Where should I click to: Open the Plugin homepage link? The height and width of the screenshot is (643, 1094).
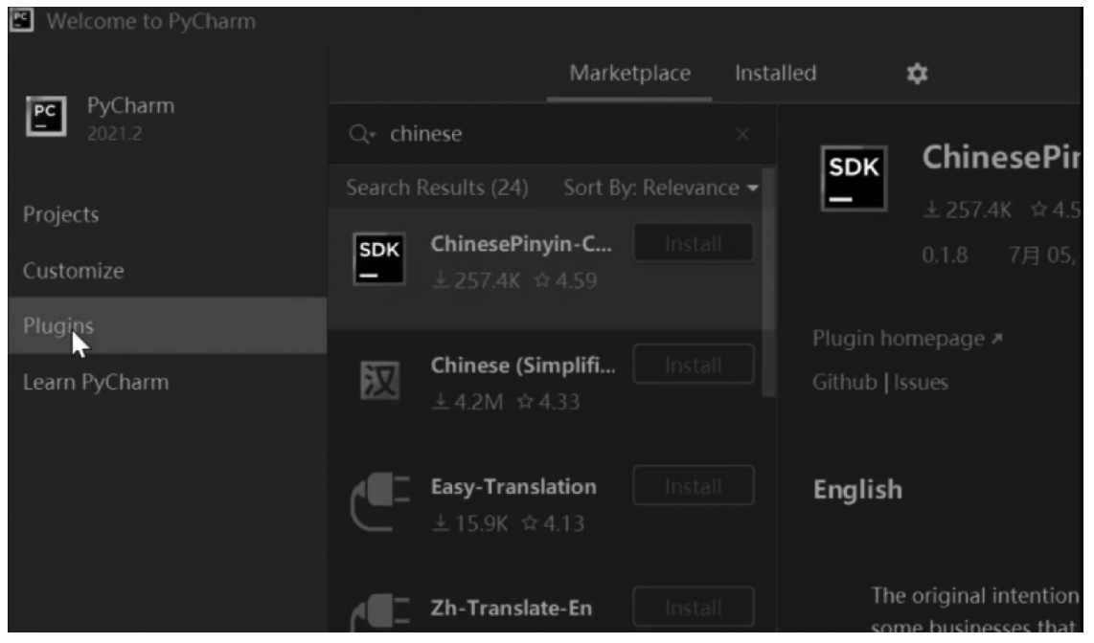pyautogui.click(x=907, y=339)
